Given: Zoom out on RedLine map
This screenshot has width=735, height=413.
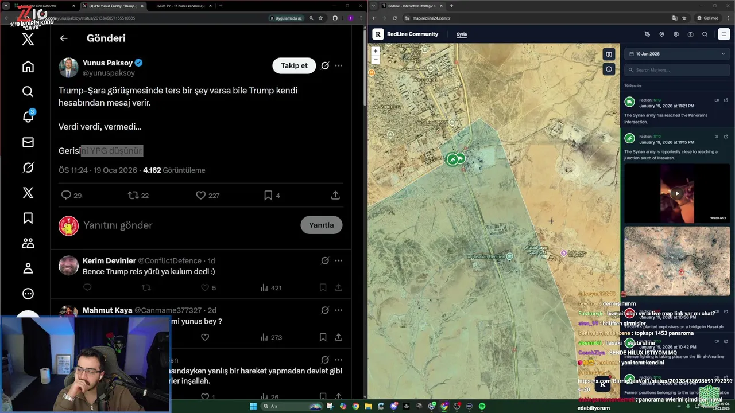Looking at the screenshot, I should (376, 59).
